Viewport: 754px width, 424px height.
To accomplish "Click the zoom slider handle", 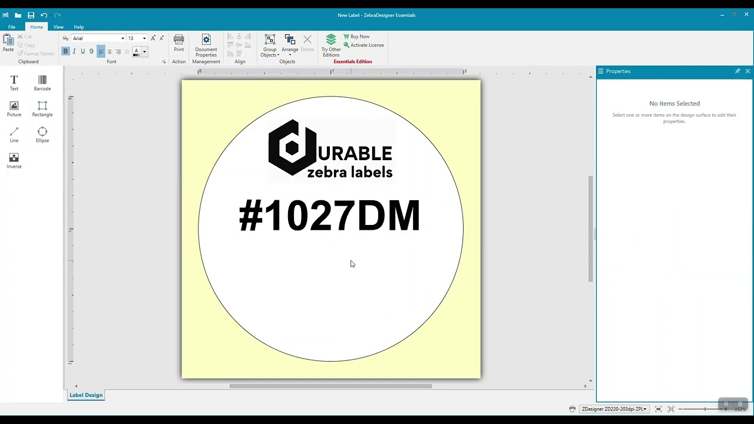I will [705, 409].
